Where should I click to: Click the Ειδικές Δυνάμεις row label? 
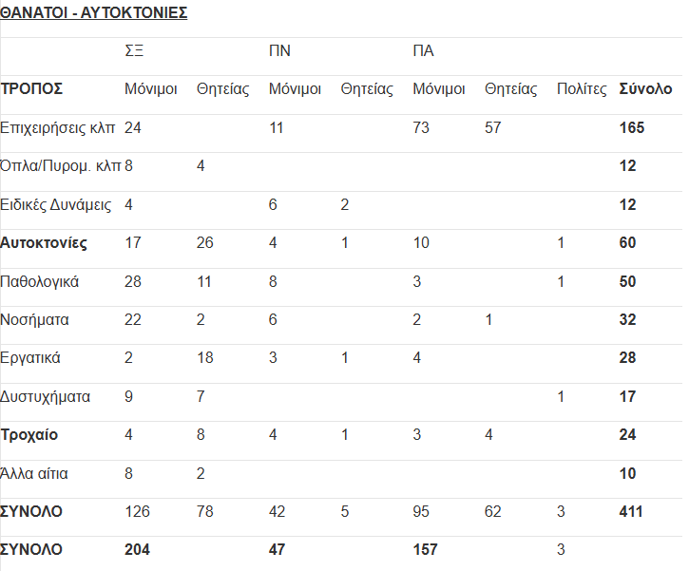pos(56,204)
